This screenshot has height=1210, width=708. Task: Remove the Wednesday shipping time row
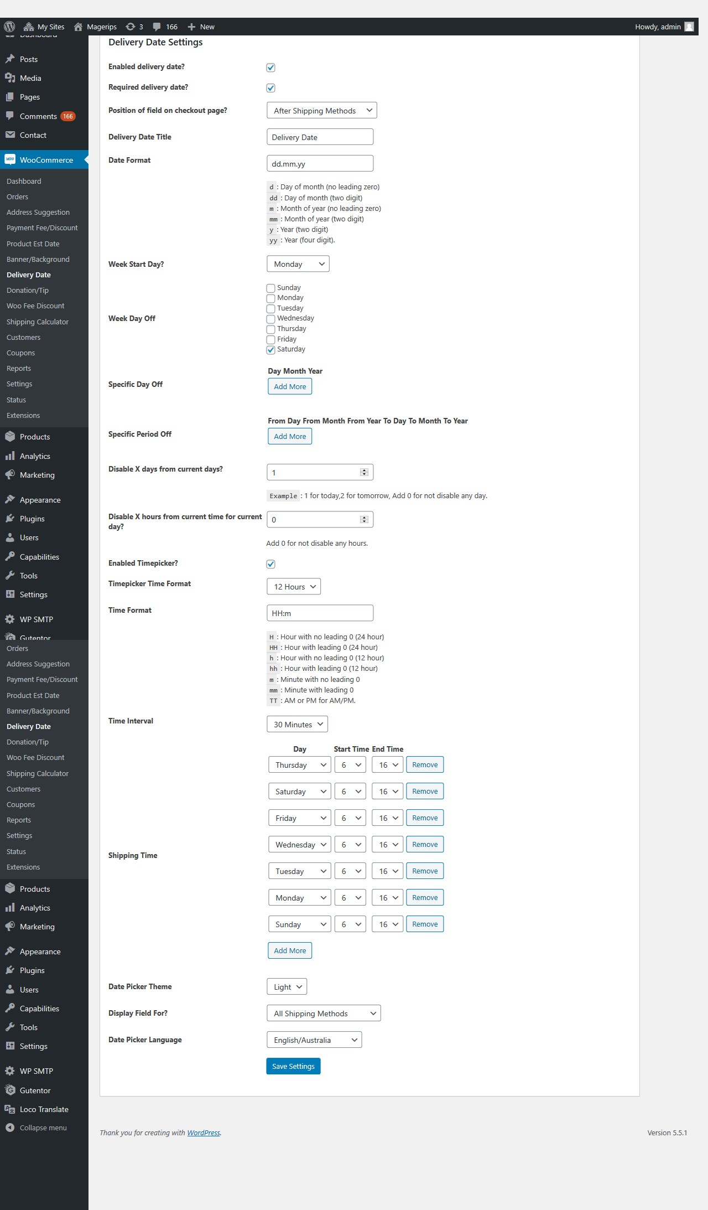tap(425, 844)
